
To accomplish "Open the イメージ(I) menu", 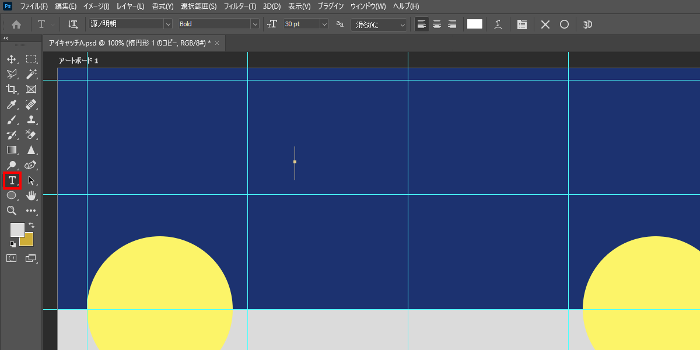I will tap(96, 6).
